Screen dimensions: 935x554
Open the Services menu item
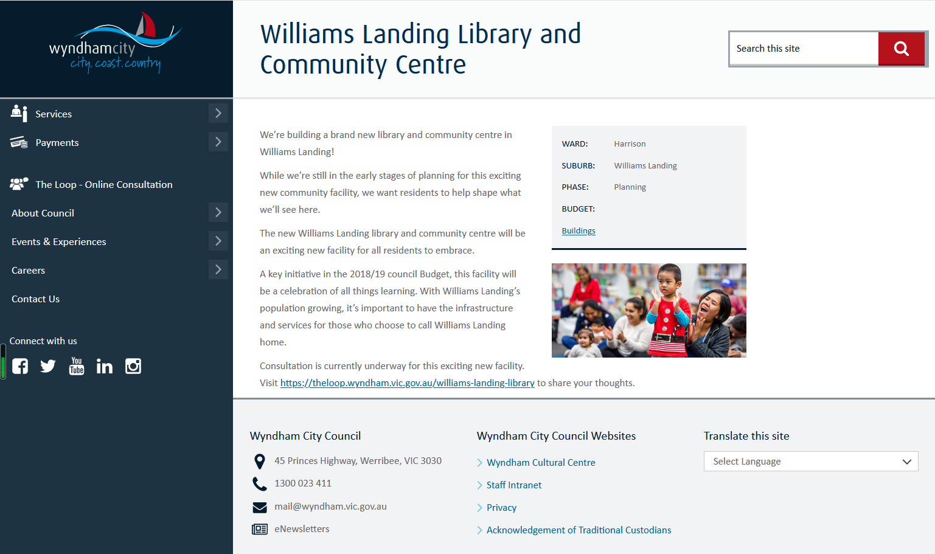(54, 114)
